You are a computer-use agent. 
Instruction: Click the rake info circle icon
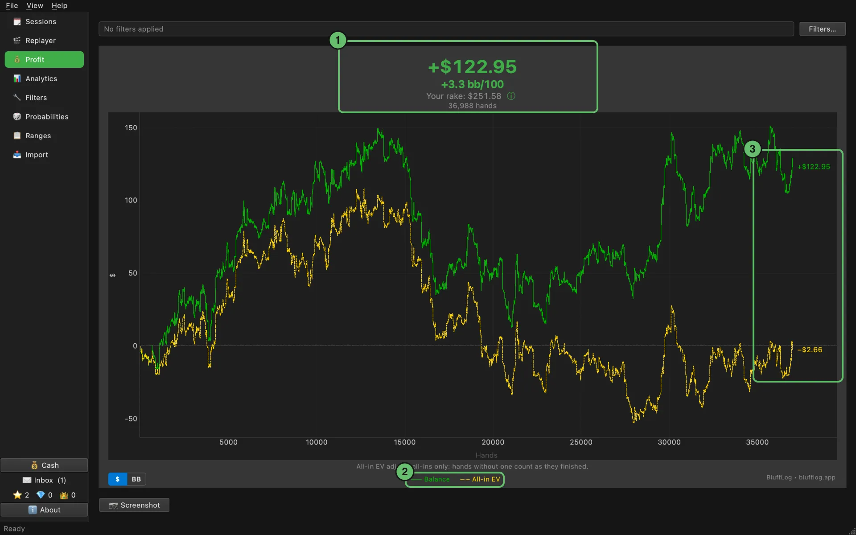(511, 96)
